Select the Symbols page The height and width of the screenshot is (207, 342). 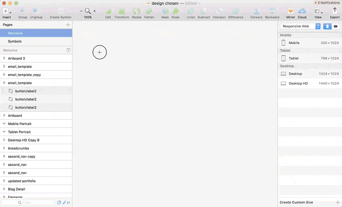[15, 41]
